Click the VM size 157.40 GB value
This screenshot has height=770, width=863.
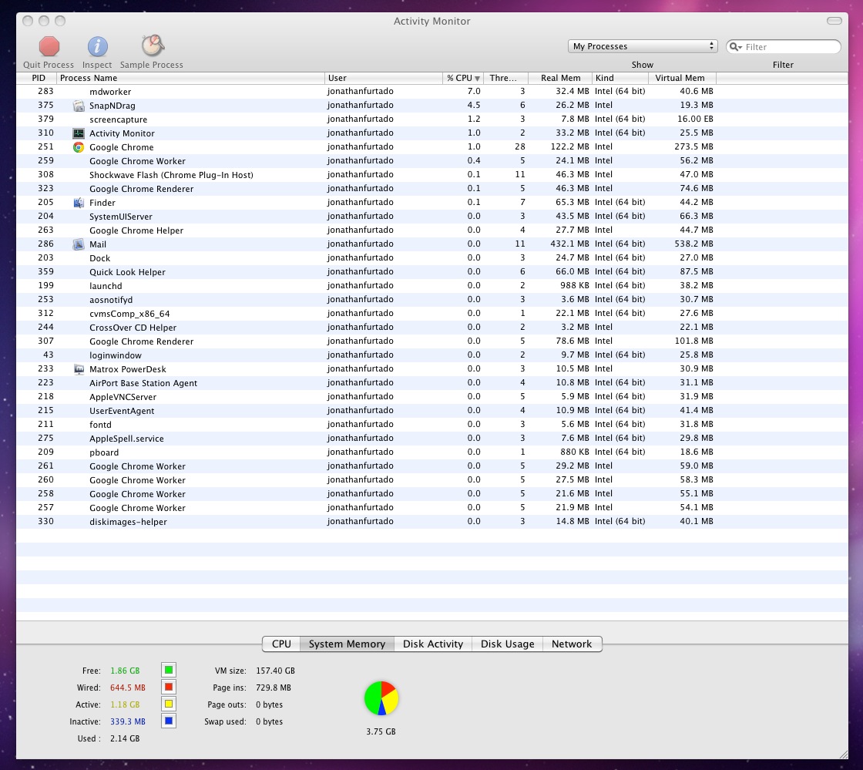(x=275, y=671)
